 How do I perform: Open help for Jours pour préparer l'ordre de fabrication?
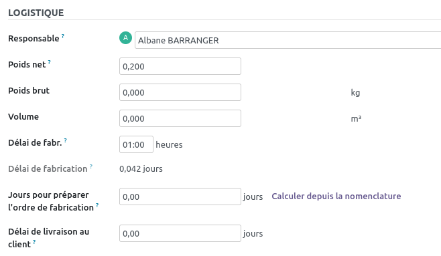tap(97, 205)
